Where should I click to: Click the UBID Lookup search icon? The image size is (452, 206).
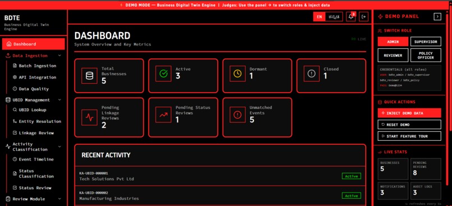click(x=15, y=109)
